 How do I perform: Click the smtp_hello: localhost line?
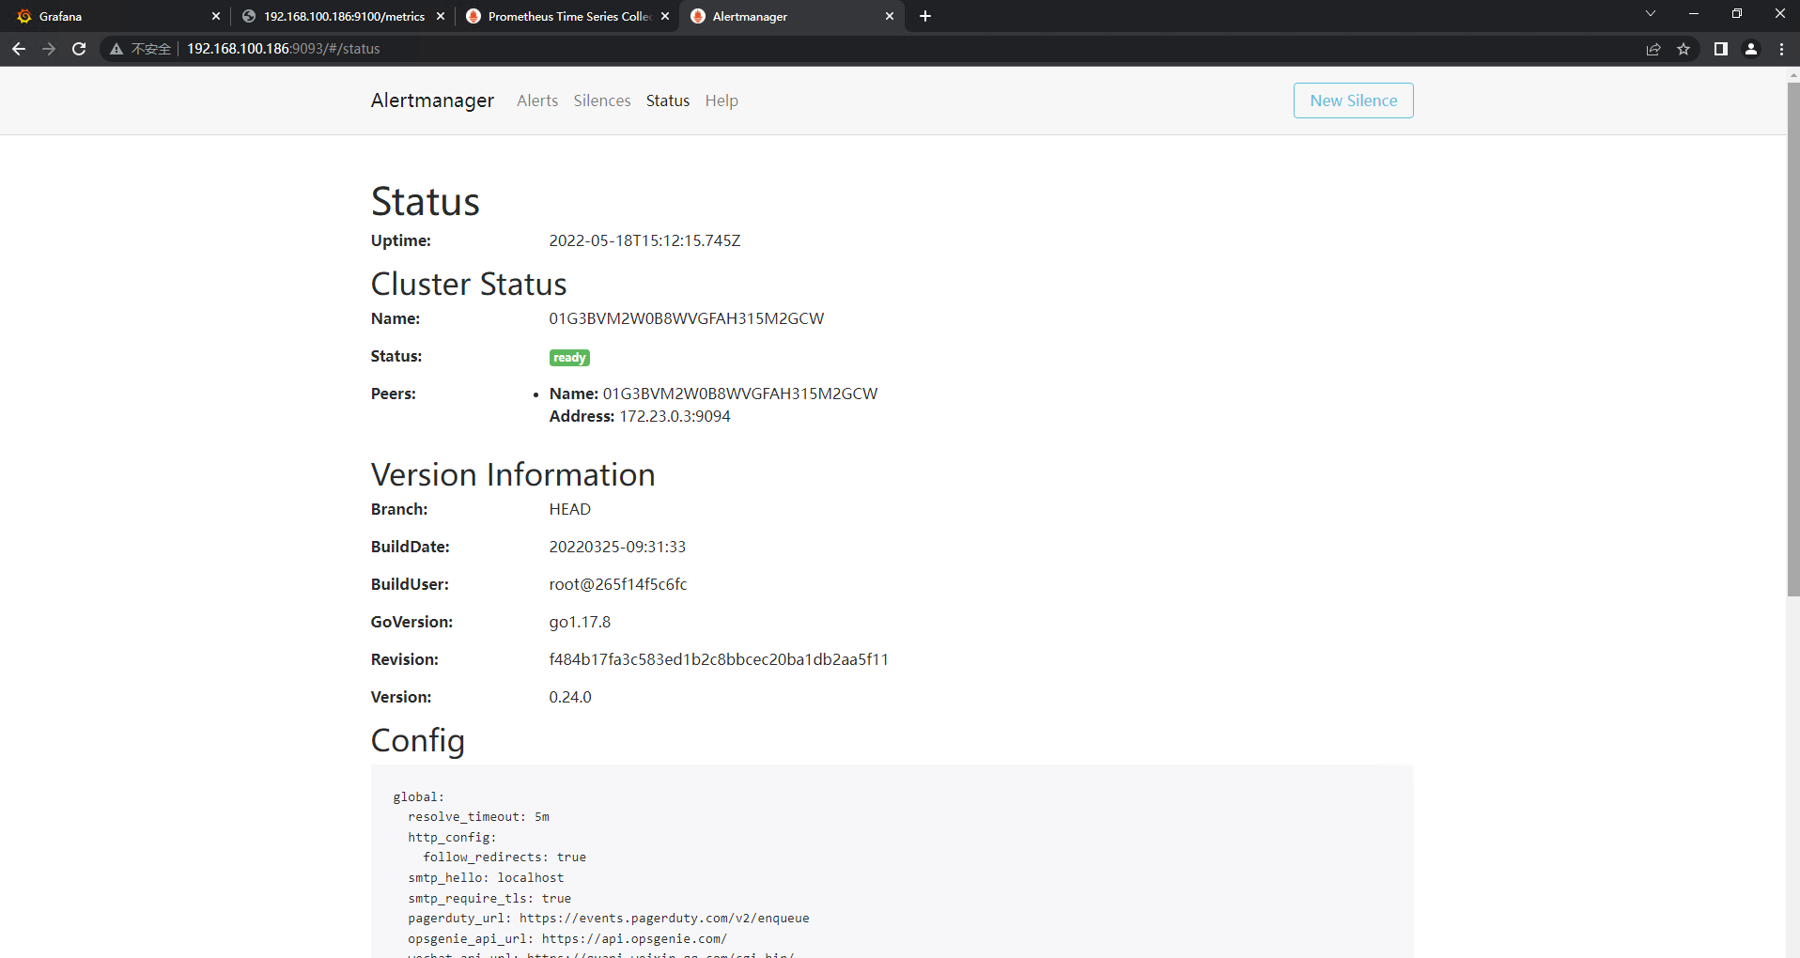[486, 877]
